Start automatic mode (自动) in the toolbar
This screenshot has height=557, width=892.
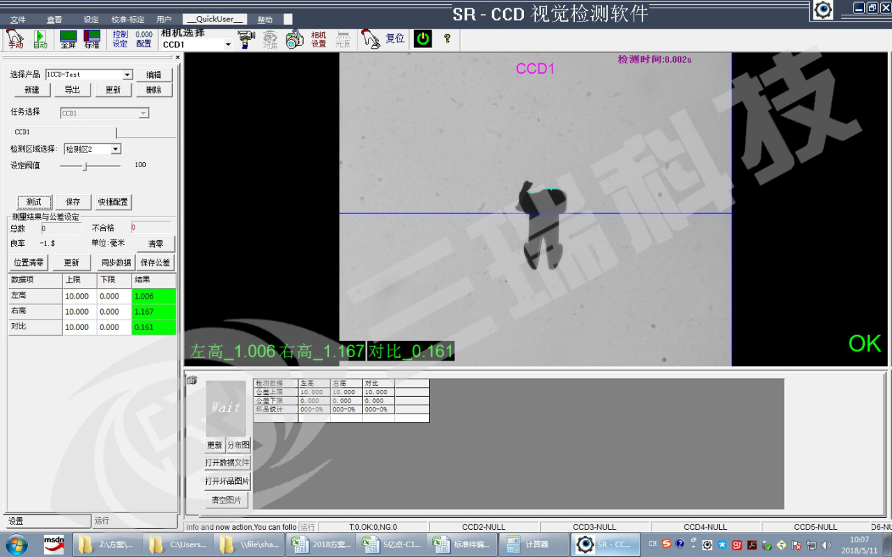(x=40, y=39)
